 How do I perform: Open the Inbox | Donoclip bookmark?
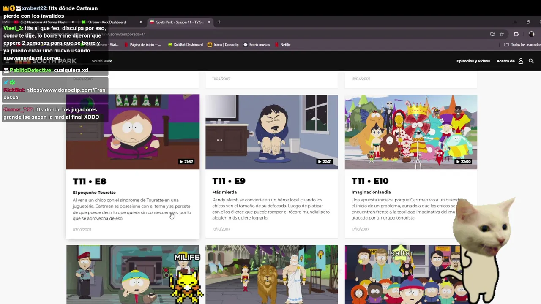point(223,45)
